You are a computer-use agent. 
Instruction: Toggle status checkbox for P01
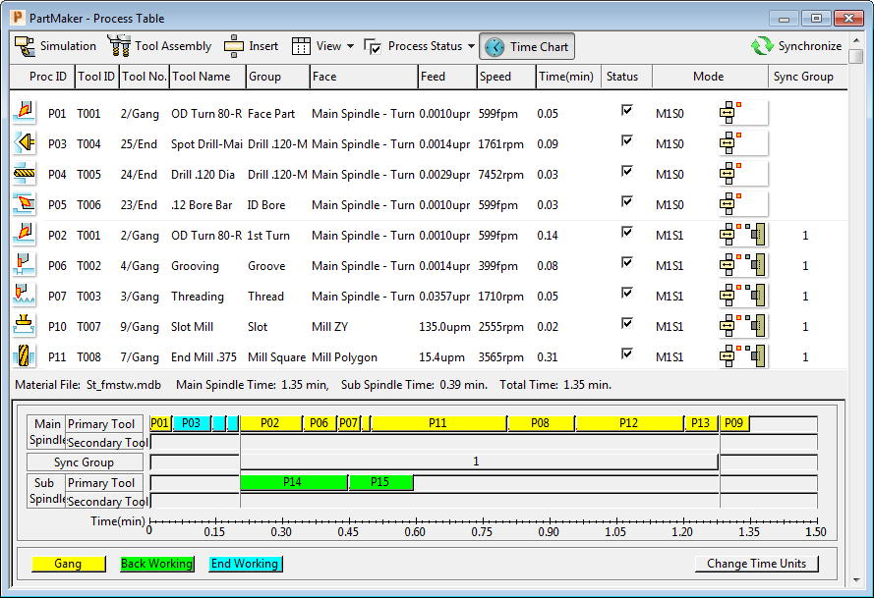[x=627, y=110]
